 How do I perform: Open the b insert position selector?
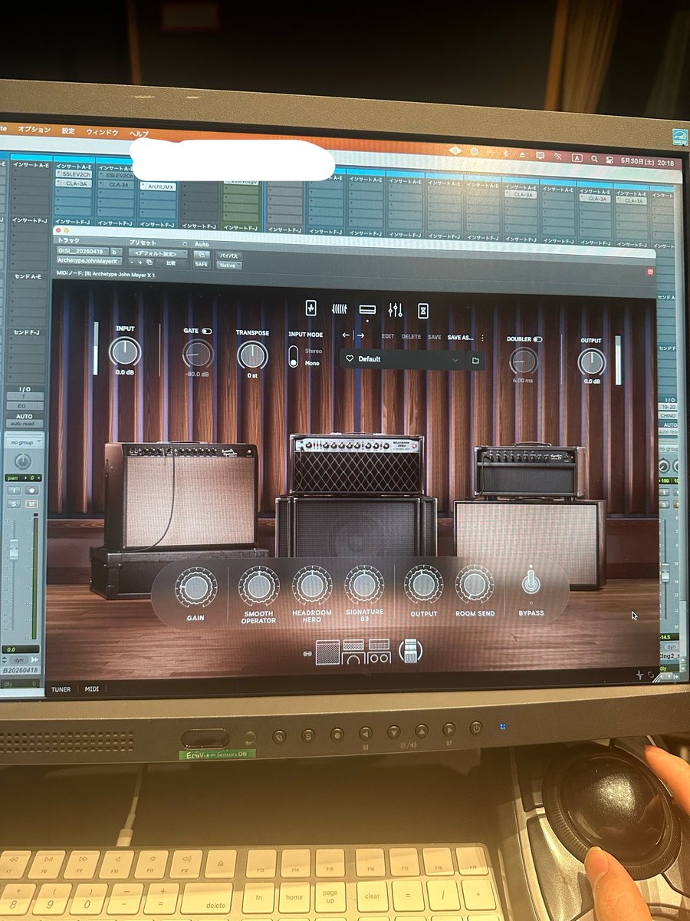tap(117, 251)
